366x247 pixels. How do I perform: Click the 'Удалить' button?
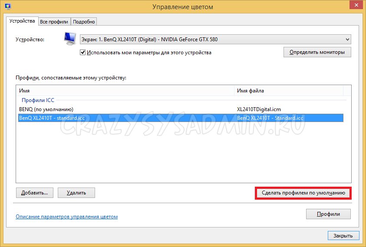[76, 192]
